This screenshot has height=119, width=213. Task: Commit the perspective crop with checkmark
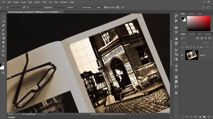tap(123, 7)
